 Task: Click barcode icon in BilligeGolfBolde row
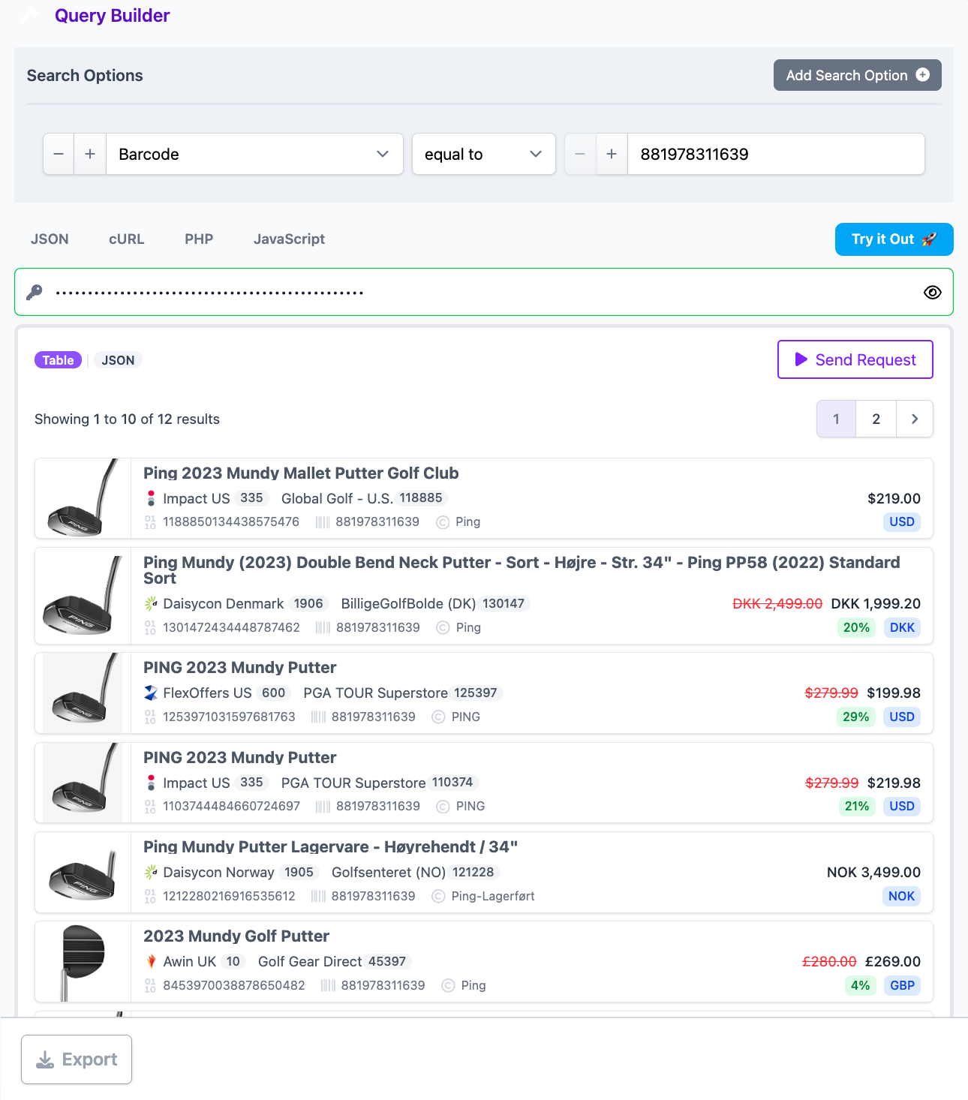pos(323,627)
